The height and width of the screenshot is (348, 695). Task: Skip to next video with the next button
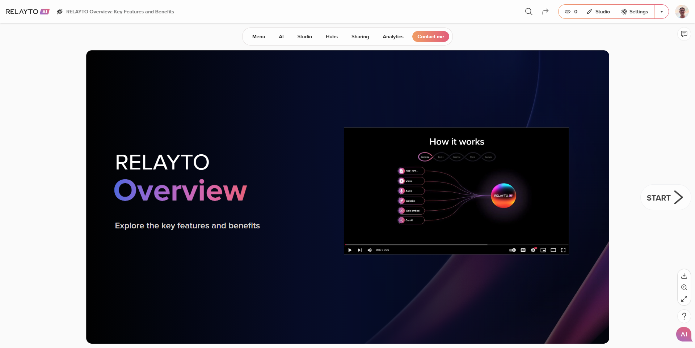click(x=359, y=250)
